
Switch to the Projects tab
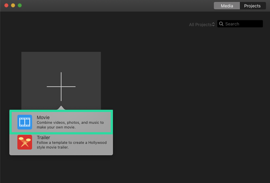252,6
